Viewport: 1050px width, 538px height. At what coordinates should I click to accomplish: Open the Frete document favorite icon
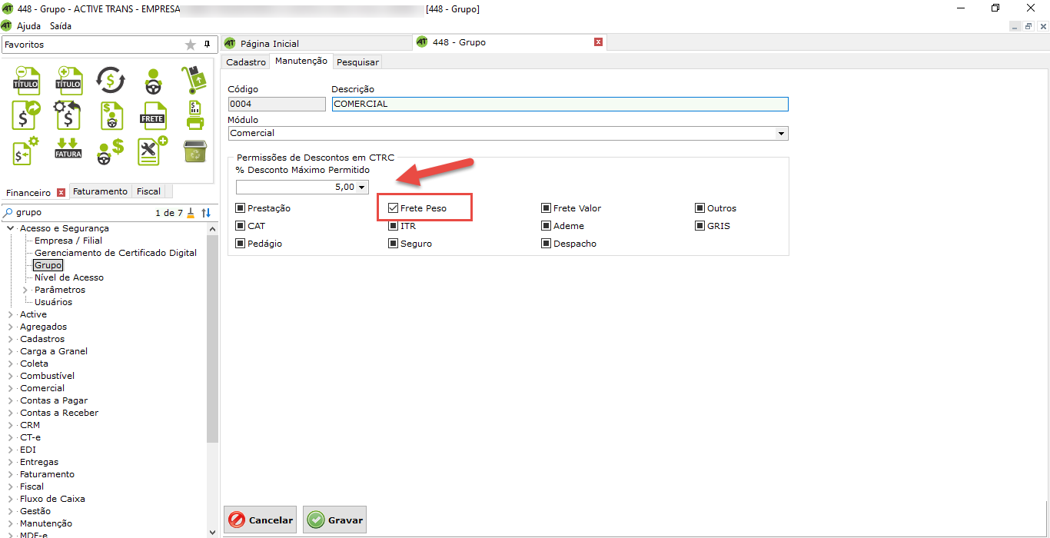tap(153, 116)
